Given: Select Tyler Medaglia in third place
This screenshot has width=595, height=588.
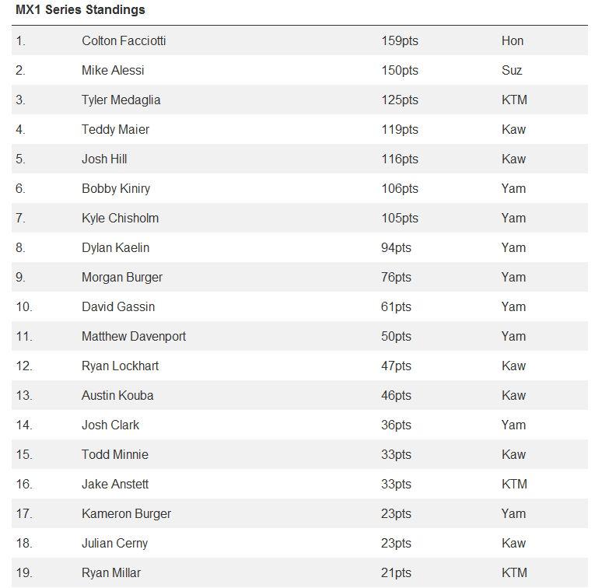Looking at the screenshot, I should (121, 100).
